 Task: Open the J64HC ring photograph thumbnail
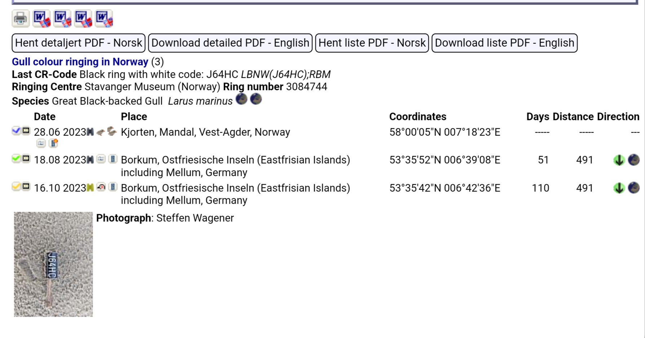[53, 264]
